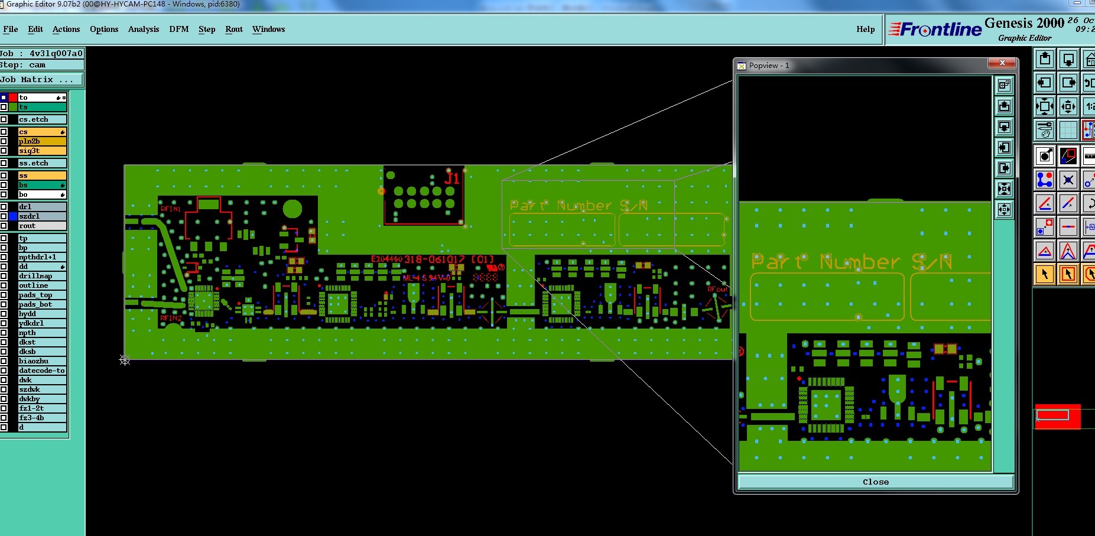
Task: Click zoom-out arrows icon in main toolbar
Action: click(x=1068, y=106)
